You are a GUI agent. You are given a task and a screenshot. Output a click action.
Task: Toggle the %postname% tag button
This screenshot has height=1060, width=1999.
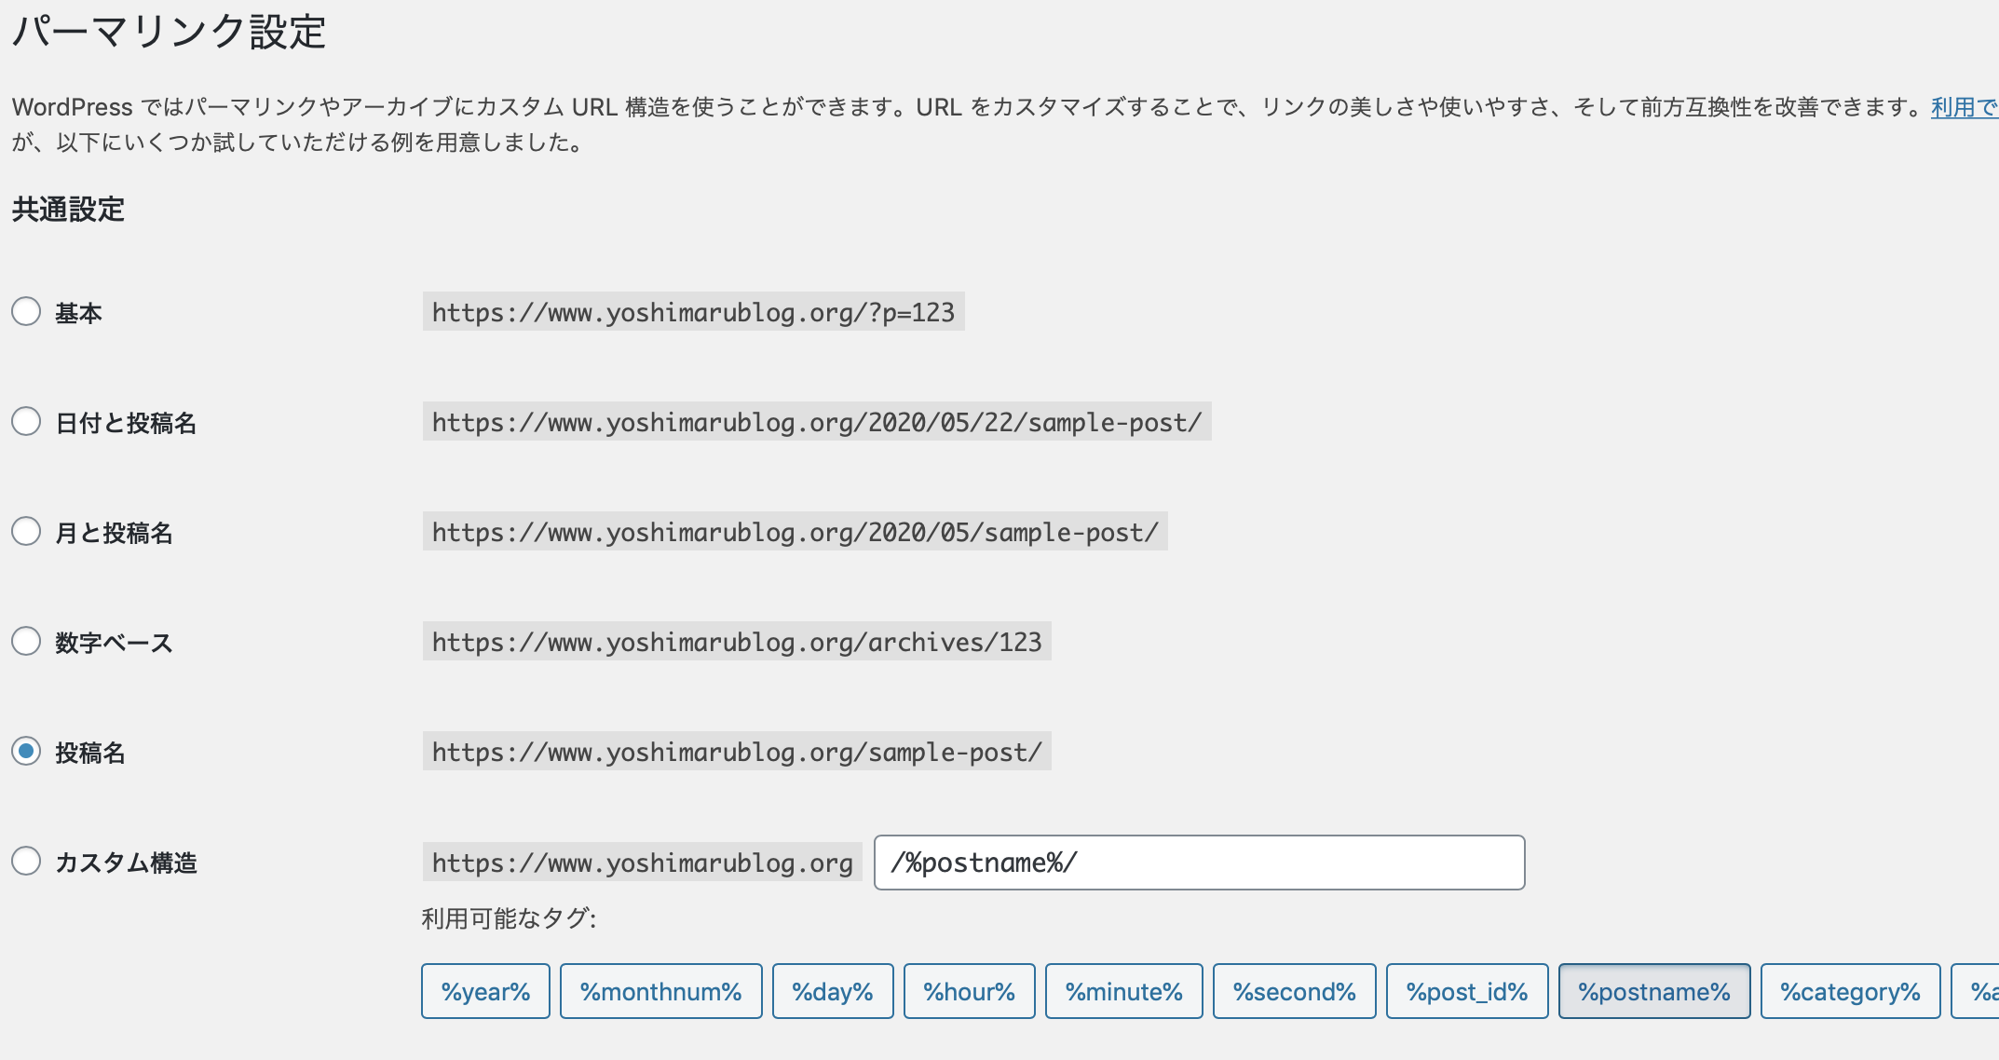[x=1654, y=991]
